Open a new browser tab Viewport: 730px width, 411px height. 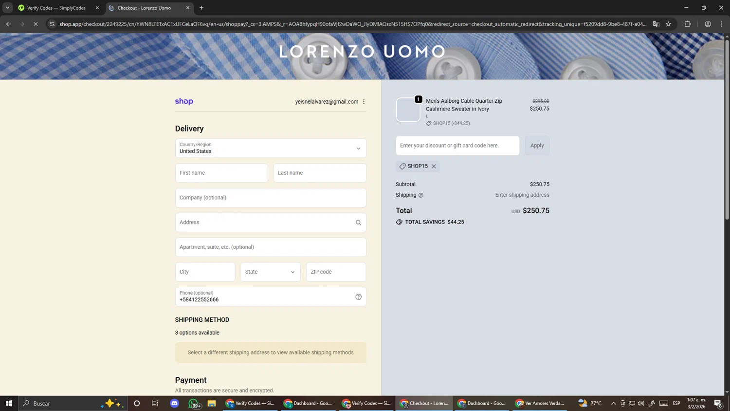coord(201,8)
